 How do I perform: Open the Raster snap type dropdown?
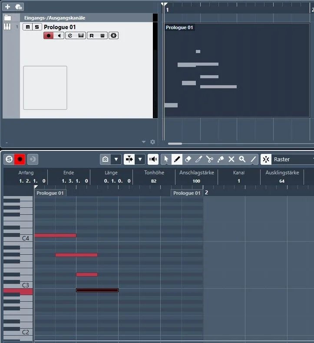[x=293, y=159]
